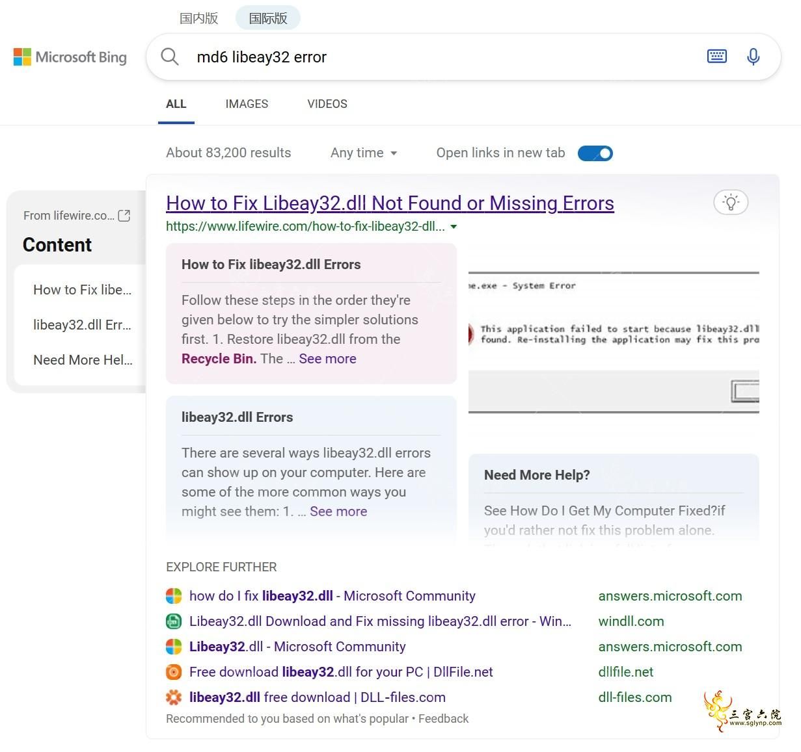Click the 'Need More Help?' card heading
Image resolution: width=801 pixels, height=752 pixels.
point(537,475)
